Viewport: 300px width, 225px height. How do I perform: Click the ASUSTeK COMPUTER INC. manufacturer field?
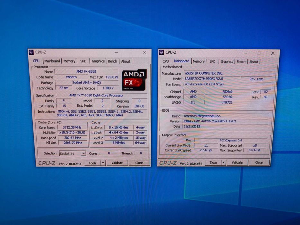pyautogui.click(x=228, y=73)
